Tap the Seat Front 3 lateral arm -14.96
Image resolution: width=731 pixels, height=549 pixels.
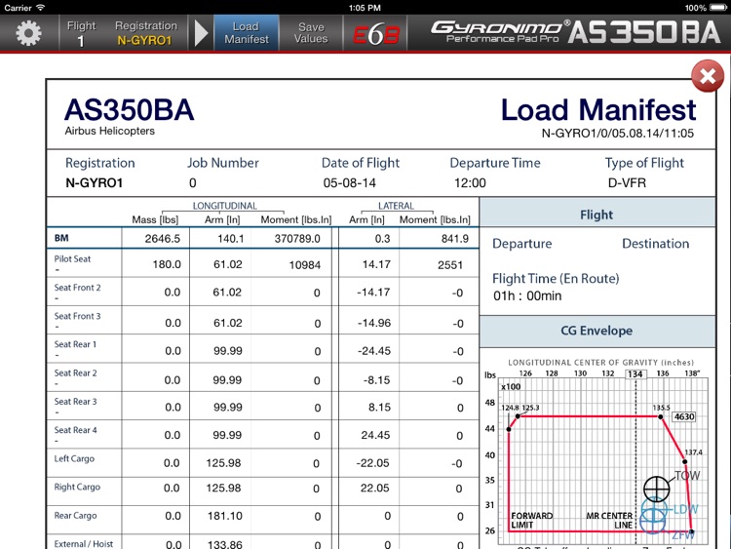point(374,323)
